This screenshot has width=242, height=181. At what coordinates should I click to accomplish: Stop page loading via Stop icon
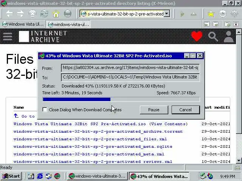click(x=32, y=14)
